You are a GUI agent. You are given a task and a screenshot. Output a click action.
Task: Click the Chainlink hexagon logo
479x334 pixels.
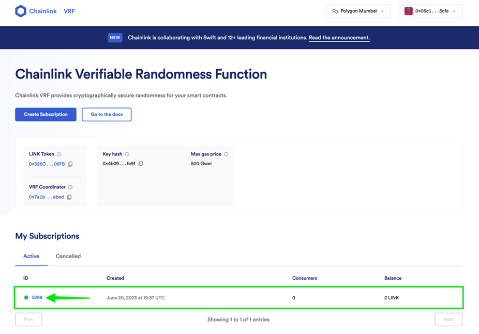[21, 11]
